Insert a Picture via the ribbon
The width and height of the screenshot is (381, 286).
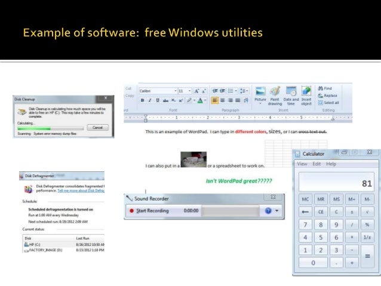(260, 94)
